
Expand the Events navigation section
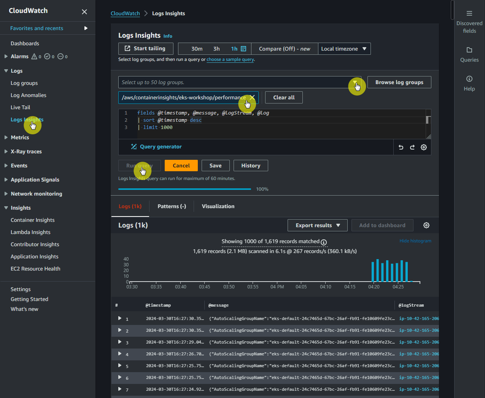(x=6, y=166)
